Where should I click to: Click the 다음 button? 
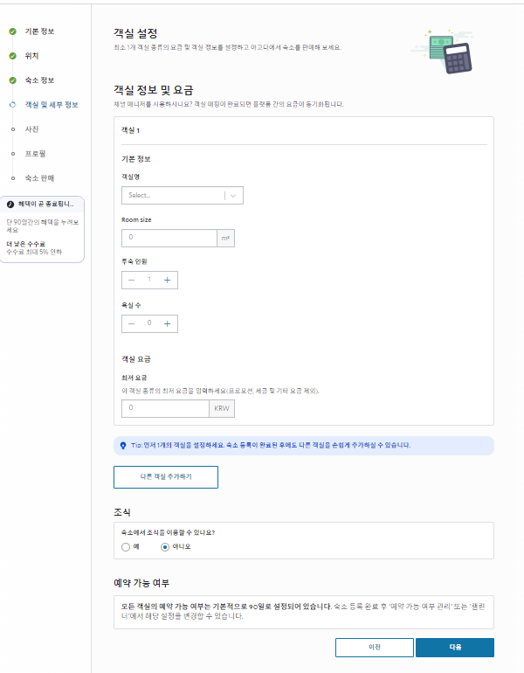454,648
